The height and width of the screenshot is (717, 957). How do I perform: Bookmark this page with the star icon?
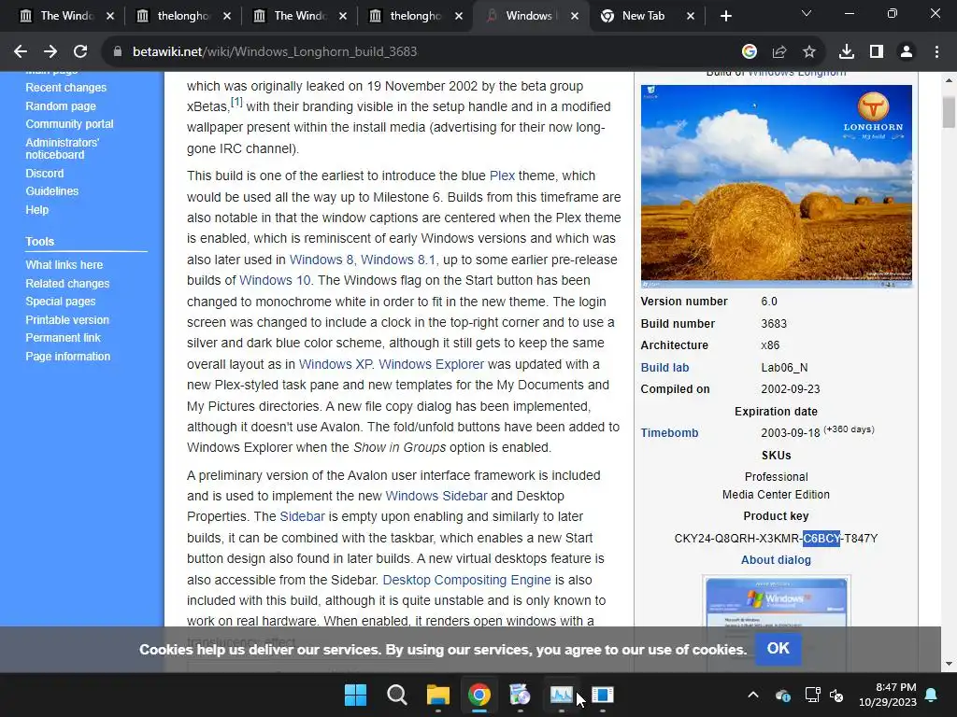[x=809, y=52]
